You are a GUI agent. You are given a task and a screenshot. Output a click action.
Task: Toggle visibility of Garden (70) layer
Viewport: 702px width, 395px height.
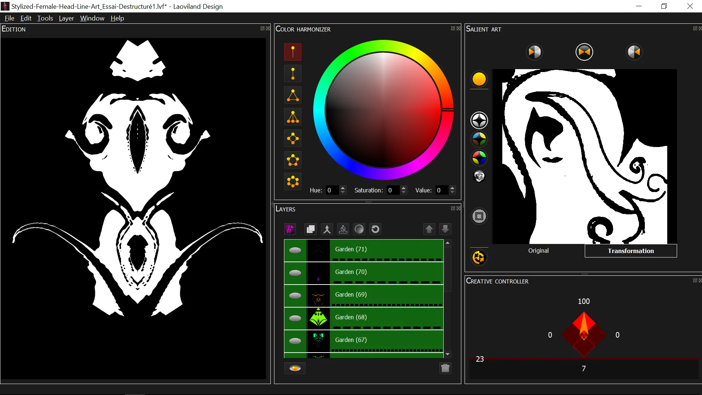(295, 273)
